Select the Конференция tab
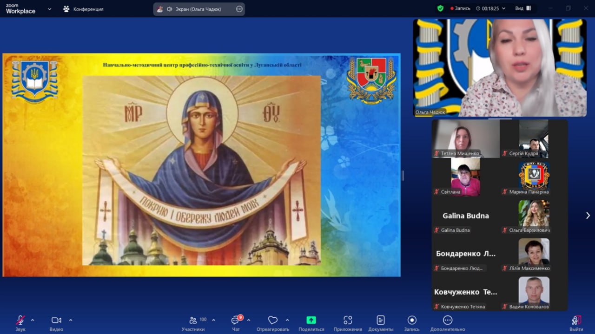 pyautogui.click(x=84, y=9)
